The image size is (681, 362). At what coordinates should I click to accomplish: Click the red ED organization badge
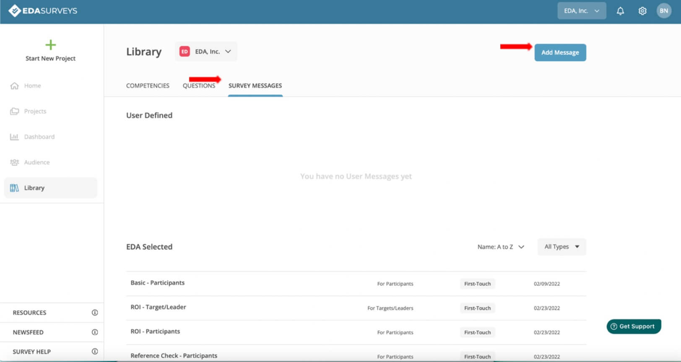tap(185, 52)
